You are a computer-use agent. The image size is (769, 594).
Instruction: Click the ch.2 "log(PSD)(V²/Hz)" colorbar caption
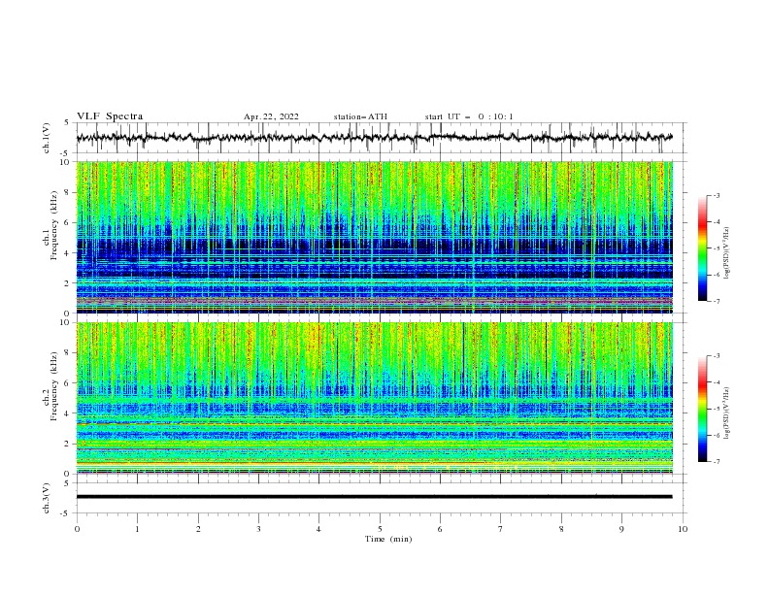coord(727,412)
